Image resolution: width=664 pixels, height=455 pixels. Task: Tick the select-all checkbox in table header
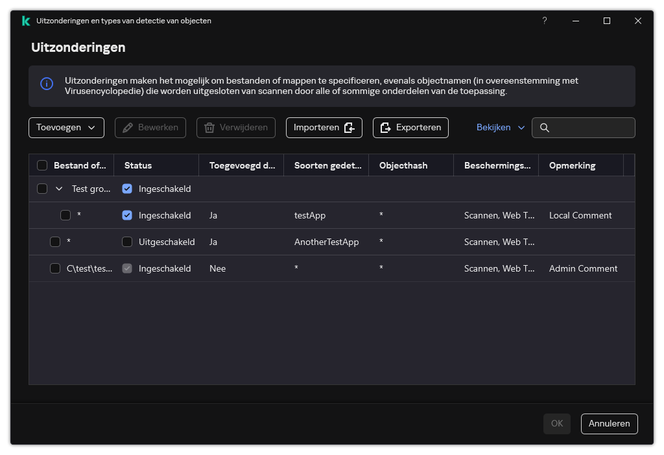tap(42, 165)
